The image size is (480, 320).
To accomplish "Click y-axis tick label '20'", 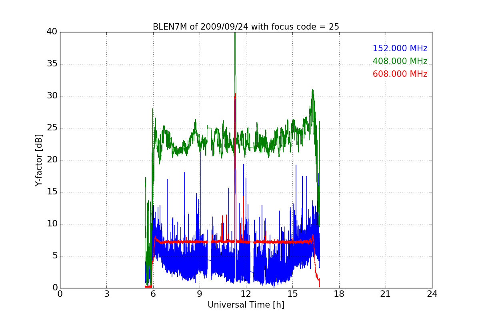I will [52, 160].
